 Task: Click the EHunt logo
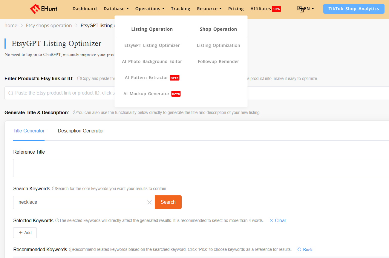click(44, 9)
